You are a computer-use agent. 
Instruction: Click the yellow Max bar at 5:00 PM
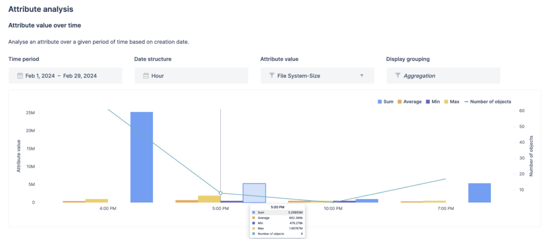point(209,199)
